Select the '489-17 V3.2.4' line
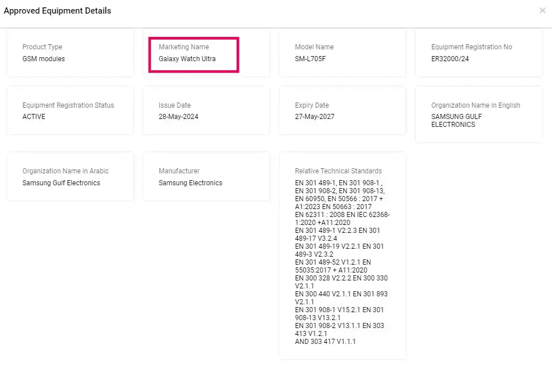 [316, 239]
